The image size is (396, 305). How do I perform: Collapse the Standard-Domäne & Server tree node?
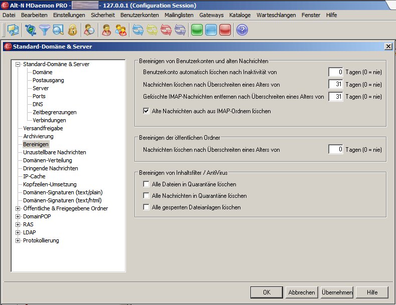click(18, 64)
